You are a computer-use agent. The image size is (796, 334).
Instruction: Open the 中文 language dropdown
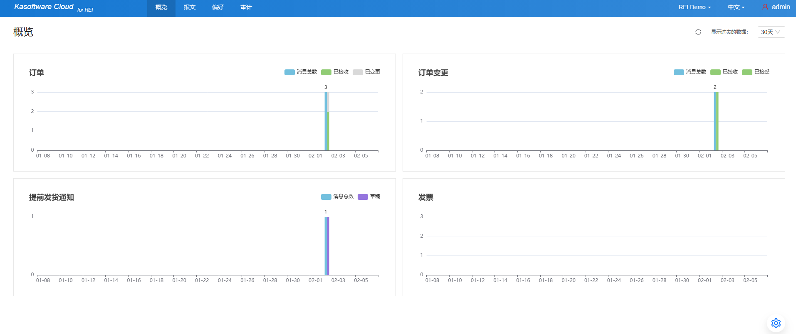(x=736, y=7)
